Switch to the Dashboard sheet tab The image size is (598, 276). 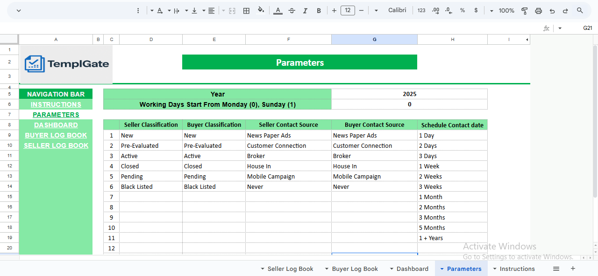413,269
